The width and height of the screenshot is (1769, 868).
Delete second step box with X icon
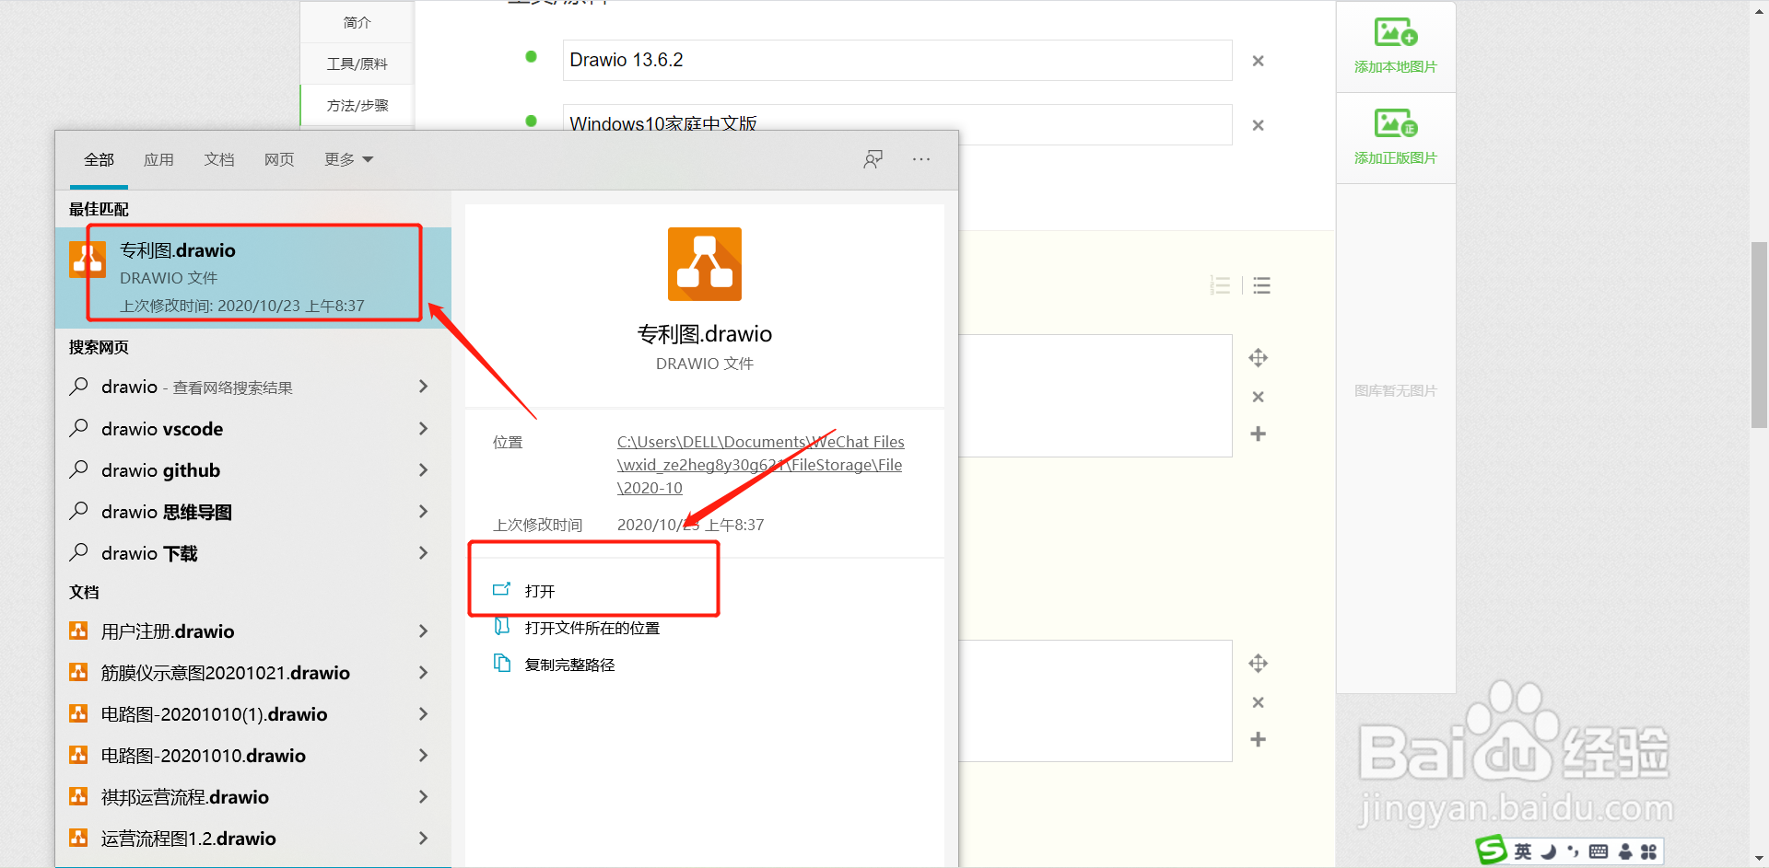coord(1258,702)
